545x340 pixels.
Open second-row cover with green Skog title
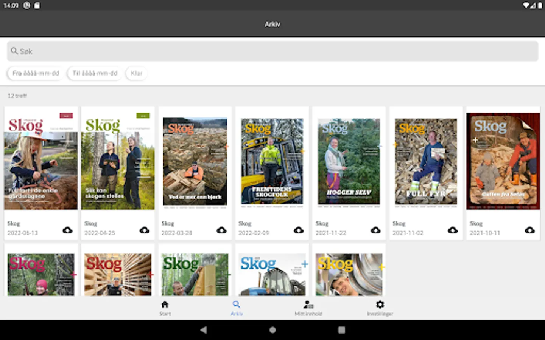tap(195, 275)
